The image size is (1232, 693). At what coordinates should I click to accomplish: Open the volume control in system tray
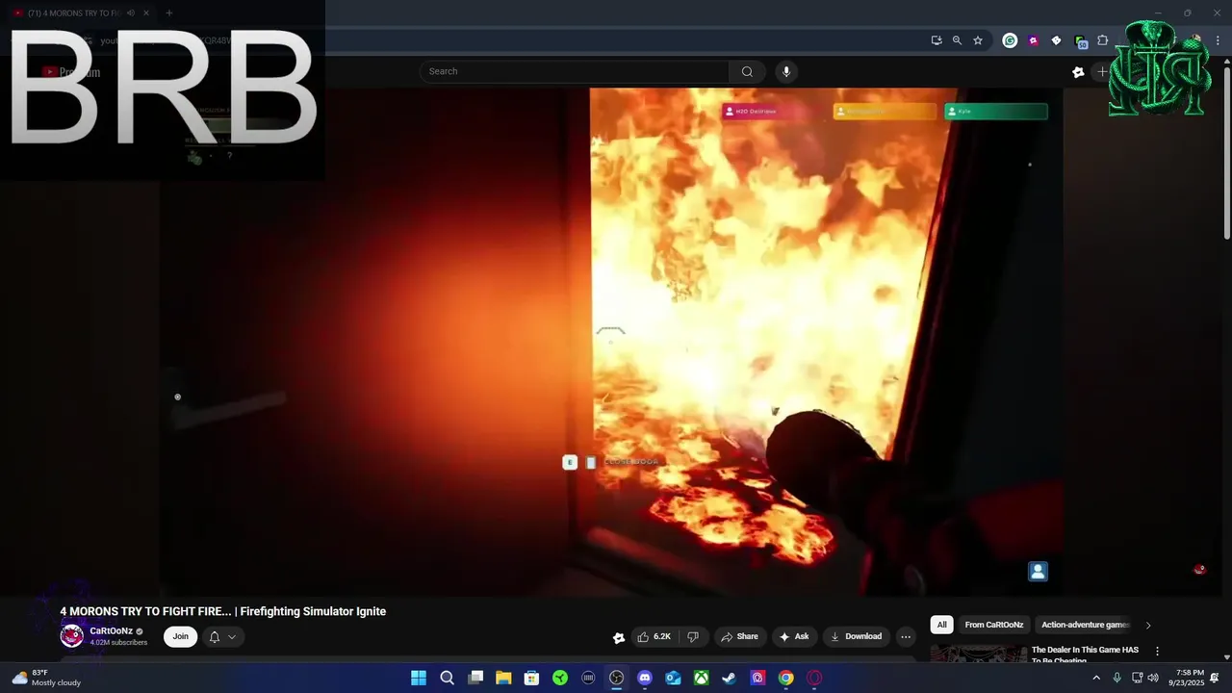[x=1153, y=678]
